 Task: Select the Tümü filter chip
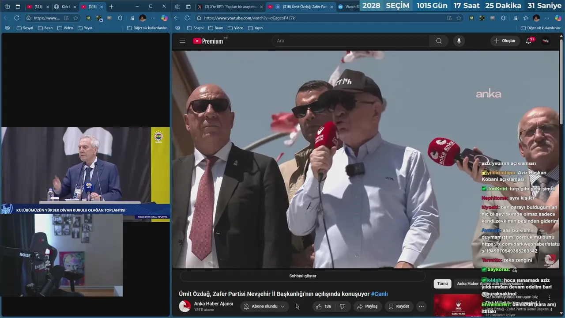[x=442, y=284]
